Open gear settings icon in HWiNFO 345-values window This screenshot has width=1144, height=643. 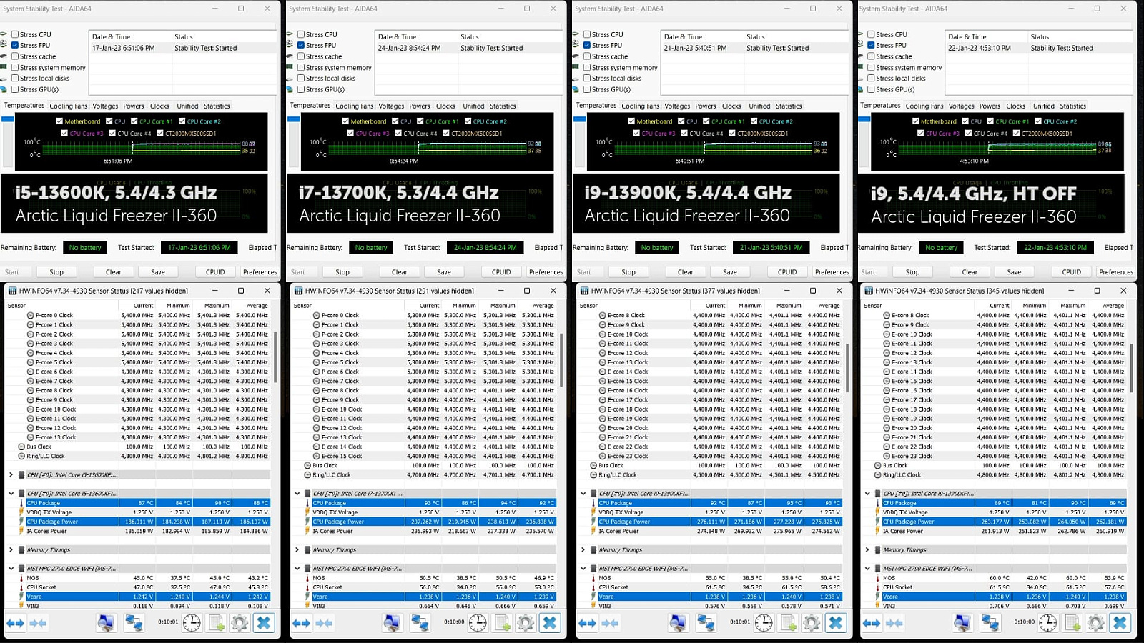coord(1096,623)
